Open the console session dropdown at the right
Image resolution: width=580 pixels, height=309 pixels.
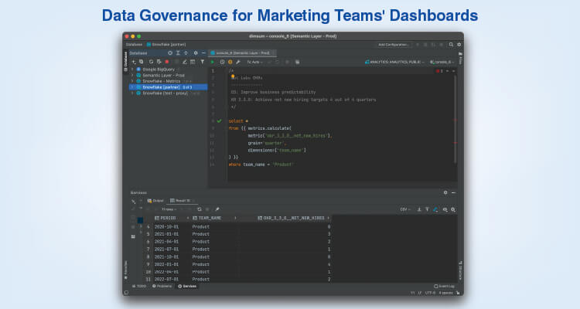pyautogui.click(x=442, y=62)
